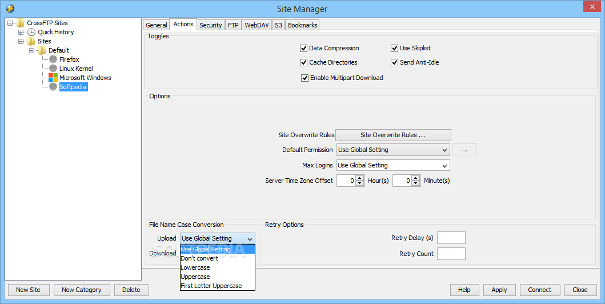Switch to the FTP tab
The height and width of the screenshot is (304, 605).
[x=233, y=25]
